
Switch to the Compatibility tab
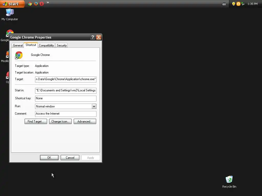click(x=46, y=45)
